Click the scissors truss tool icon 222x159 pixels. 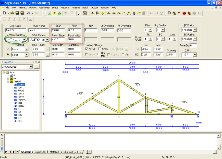97,13
